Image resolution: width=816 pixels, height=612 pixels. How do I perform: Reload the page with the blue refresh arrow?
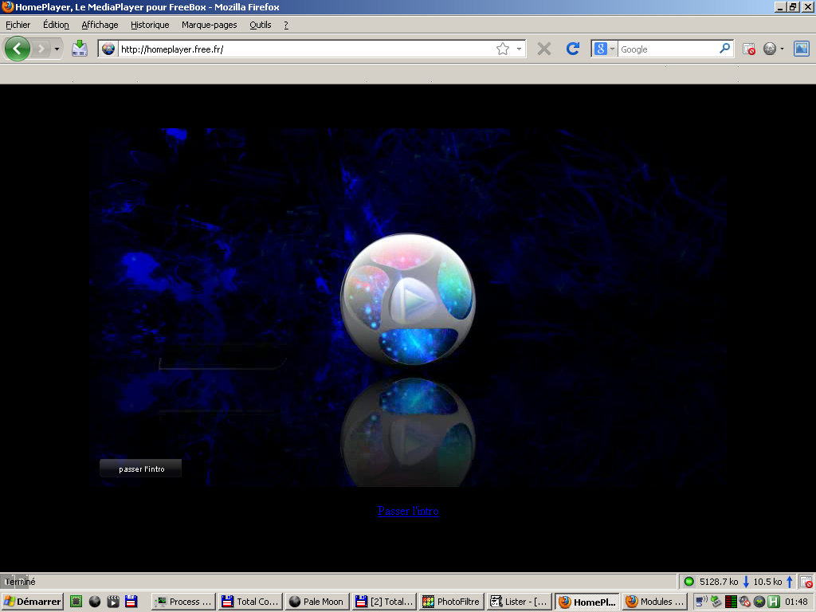pyautogui.click(x=573, y=49)
